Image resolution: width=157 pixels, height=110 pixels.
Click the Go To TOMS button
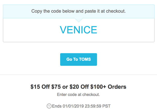(78, 60)
